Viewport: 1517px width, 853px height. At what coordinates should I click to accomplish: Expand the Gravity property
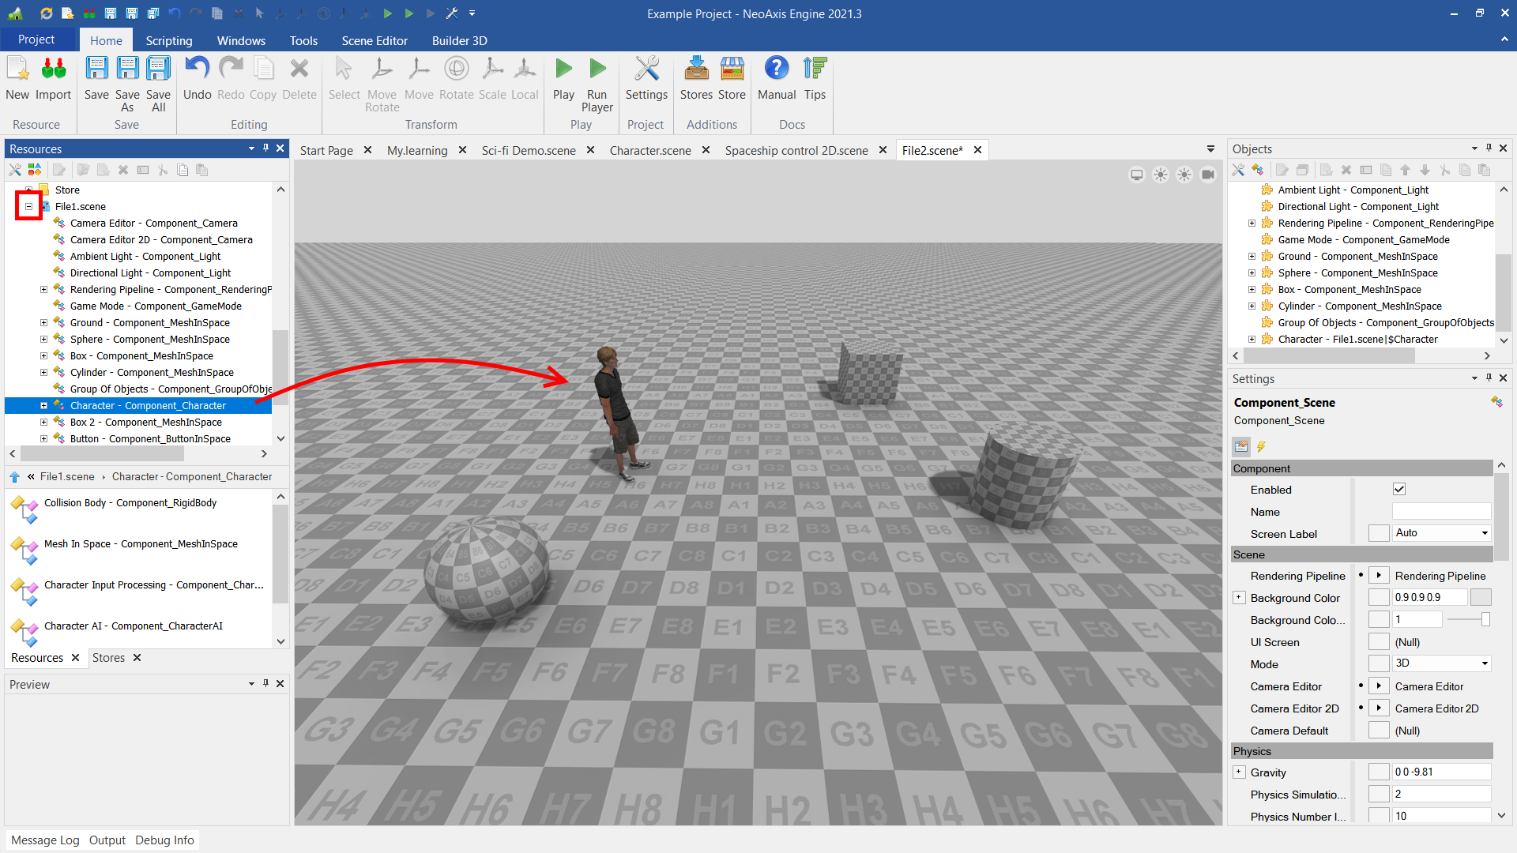click(1239, 772)
